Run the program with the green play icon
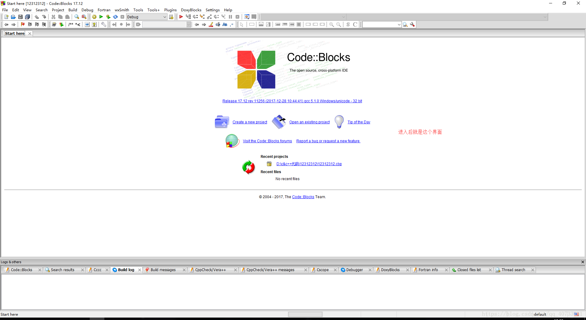 [x=101, y=17]
